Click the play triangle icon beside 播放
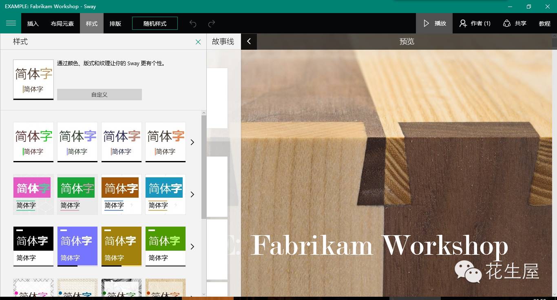The height and width of the screenshot is (300, 557). (x=427, y=23)
